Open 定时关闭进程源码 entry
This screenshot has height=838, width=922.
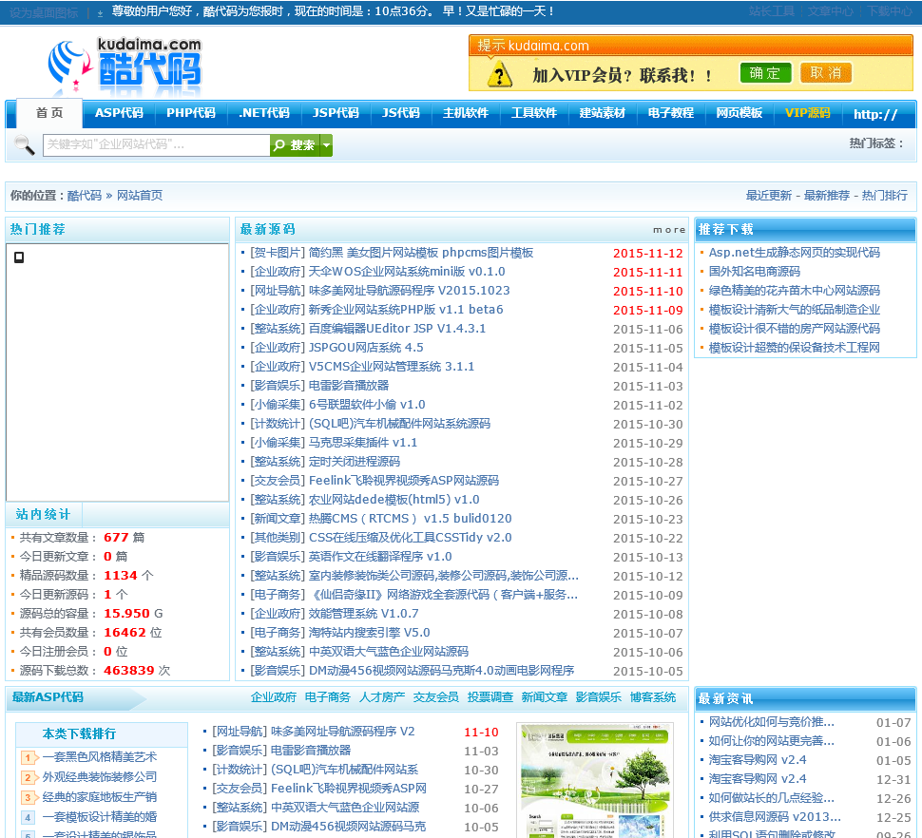tap(355, 462)
